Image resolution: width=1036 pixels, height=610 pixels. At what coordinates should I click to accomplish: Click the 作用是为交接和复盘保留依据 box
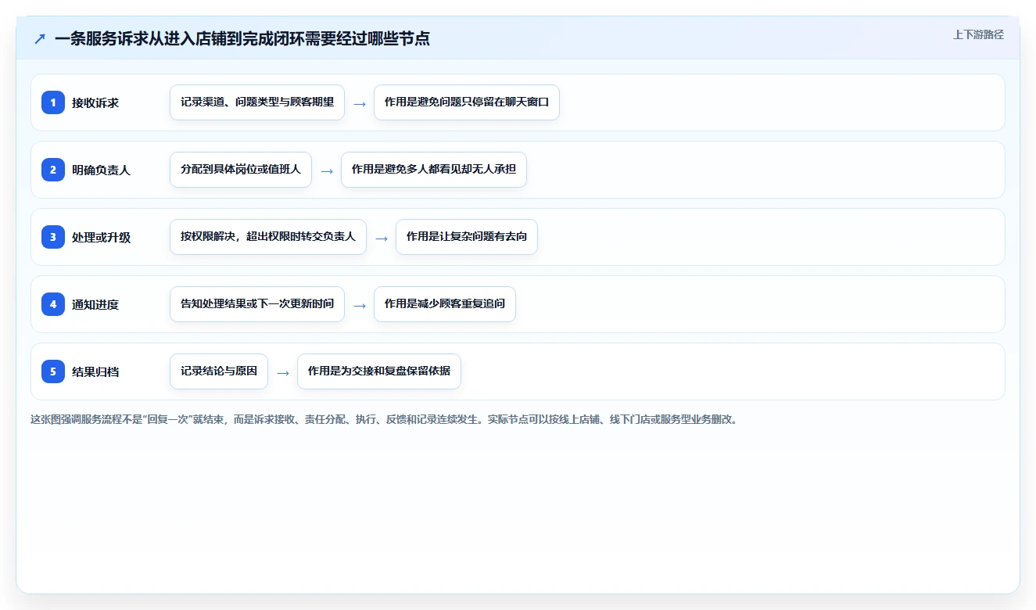(x=379, y=371)
